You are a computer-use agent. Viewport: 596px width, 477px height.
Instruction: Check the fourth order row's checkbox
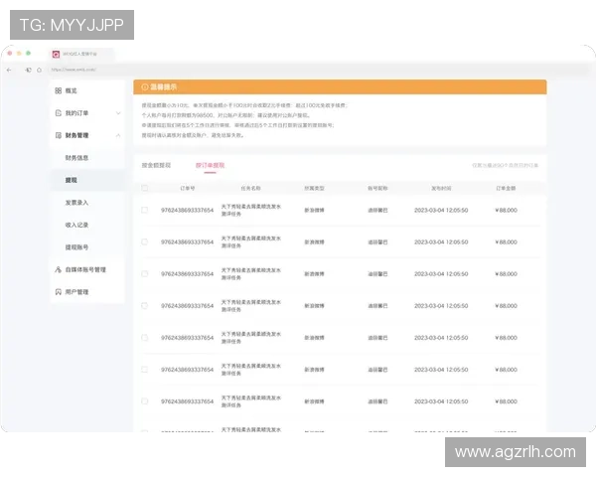[x=144, y=306]
